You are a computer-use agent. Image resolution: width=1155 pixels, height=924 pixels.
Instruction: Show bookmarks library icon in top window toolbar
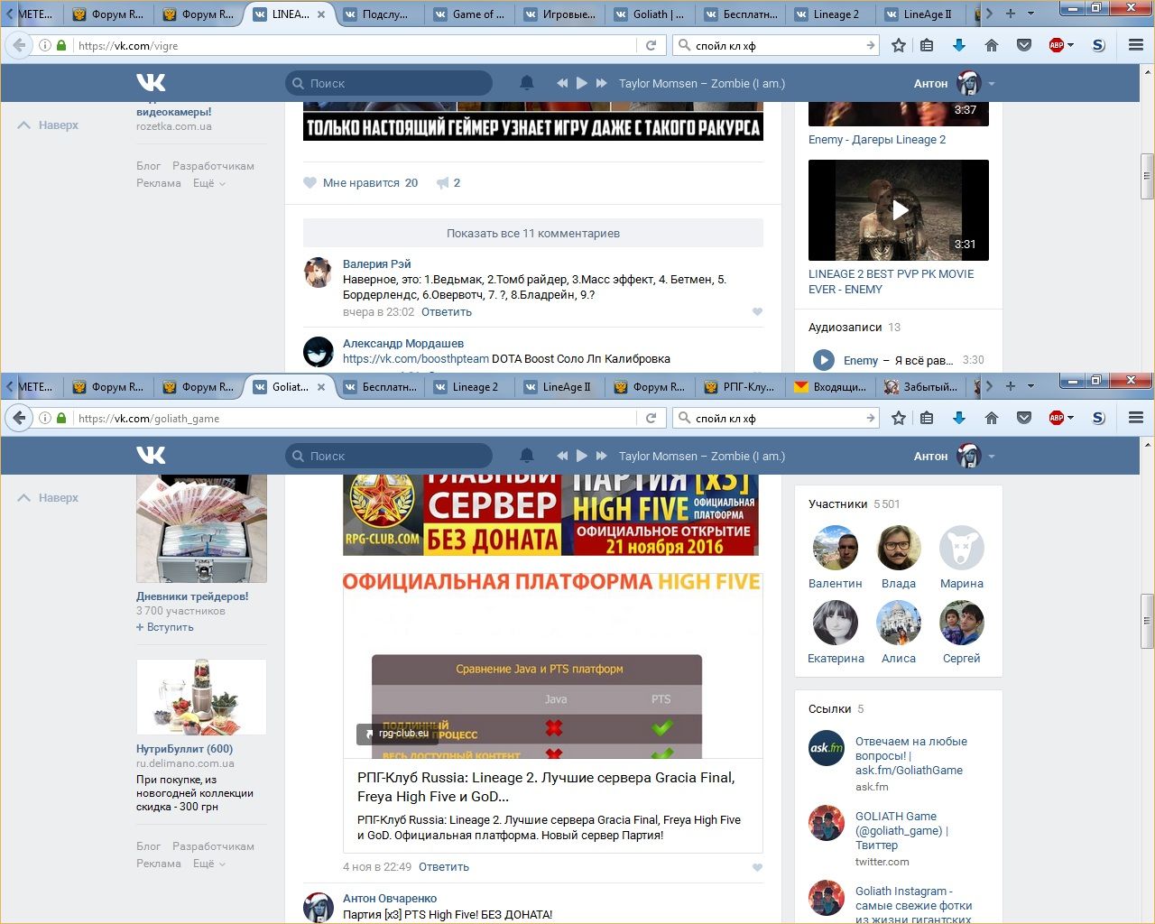click(x=927, y=45)
